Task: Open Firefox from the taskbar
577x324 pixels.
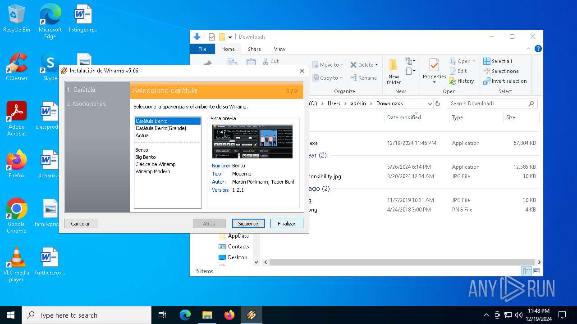Action: click(229, 315)
